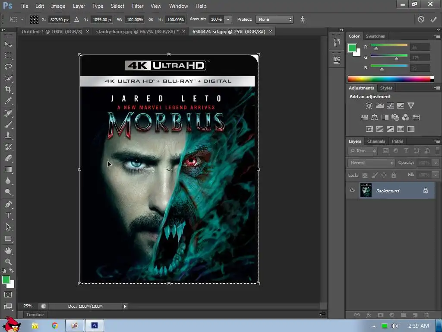Screen dimensions: 442x332
Task: Open Opacity slider dropdown
Action: tap(436, 163)
